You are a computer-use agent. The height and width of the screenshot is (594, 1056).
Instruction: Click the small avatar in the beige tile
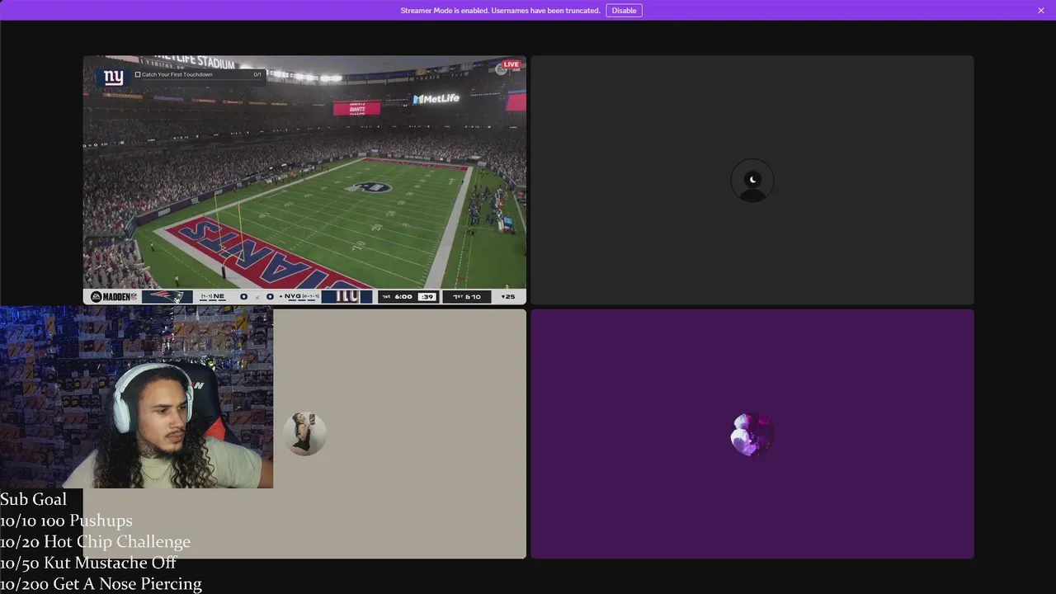click(304, 434)
